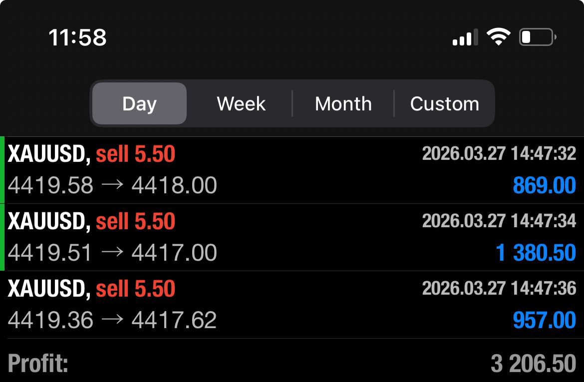Tap the green marker beside first trade

(x=2, y=170)
